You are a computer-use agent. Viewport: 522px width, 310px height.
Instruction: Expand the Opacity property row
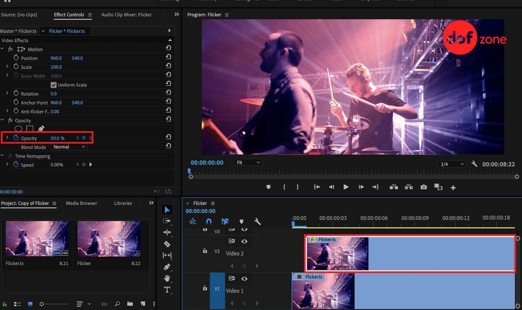click(x=7, y=137)
